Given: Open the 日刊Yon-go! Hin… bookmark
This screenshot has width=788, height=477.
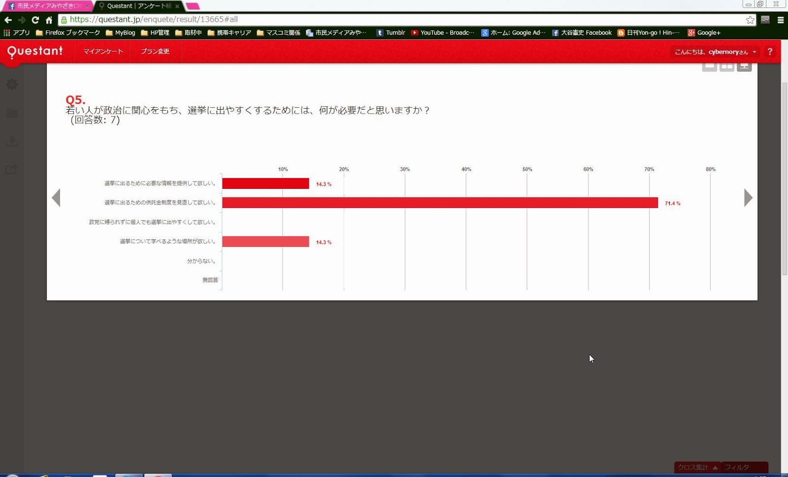Looking at the screenshot, I should click(x=648, y=33).
